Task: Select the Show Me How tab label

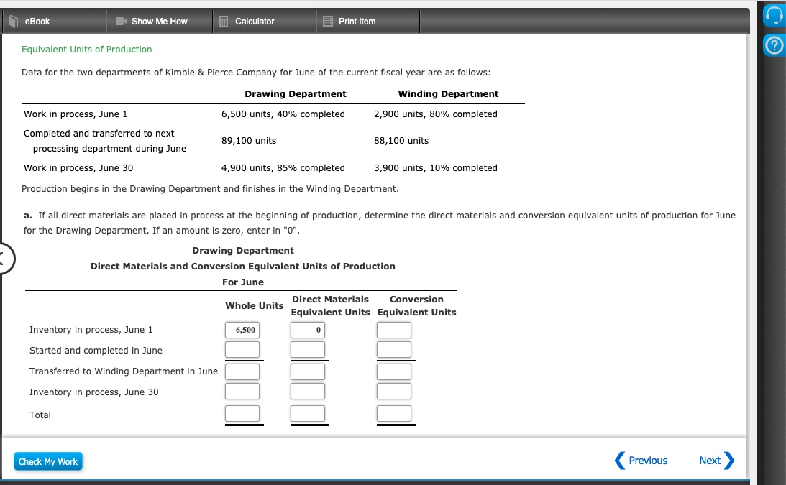Action: tap(160, 22)
